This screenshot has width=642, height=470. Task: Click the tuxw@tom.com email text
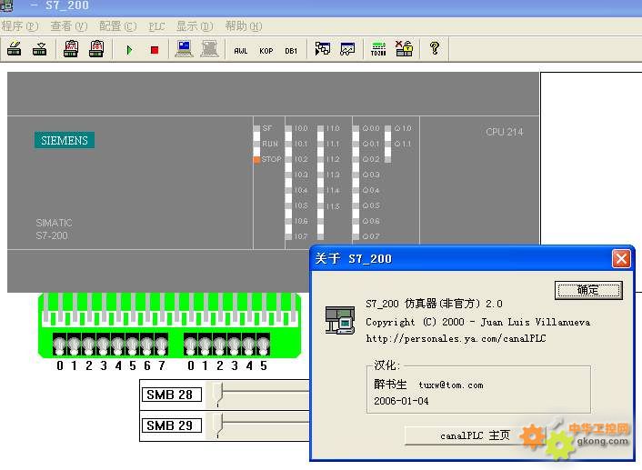pos(451,385)
